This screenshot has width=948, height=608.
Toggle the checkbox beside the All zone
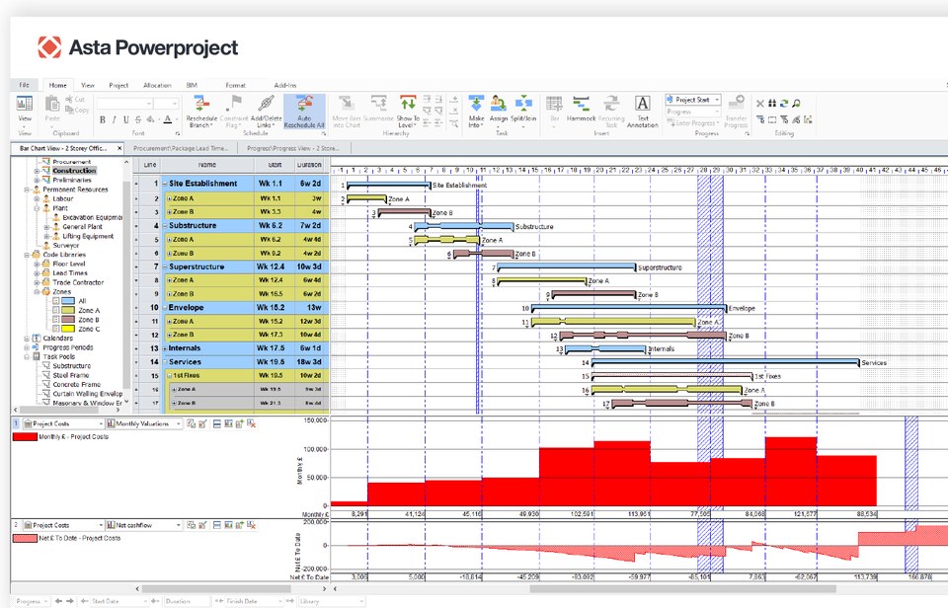[x=55, y=301]
